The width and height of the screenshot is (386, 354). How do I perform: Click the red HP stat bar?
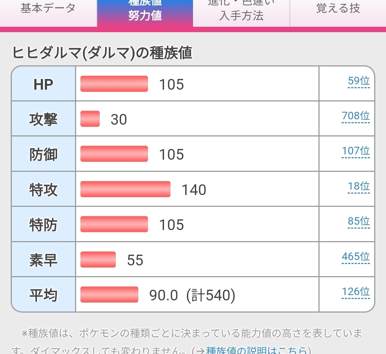[x=114, y=84]
